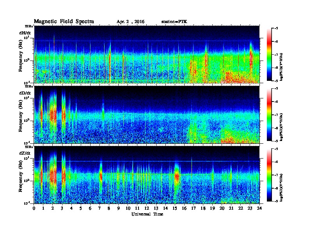The width and height of the screenshot is (309, 239).
Task: Click hour tick label "19" on time axis
Action: point(212,208)
